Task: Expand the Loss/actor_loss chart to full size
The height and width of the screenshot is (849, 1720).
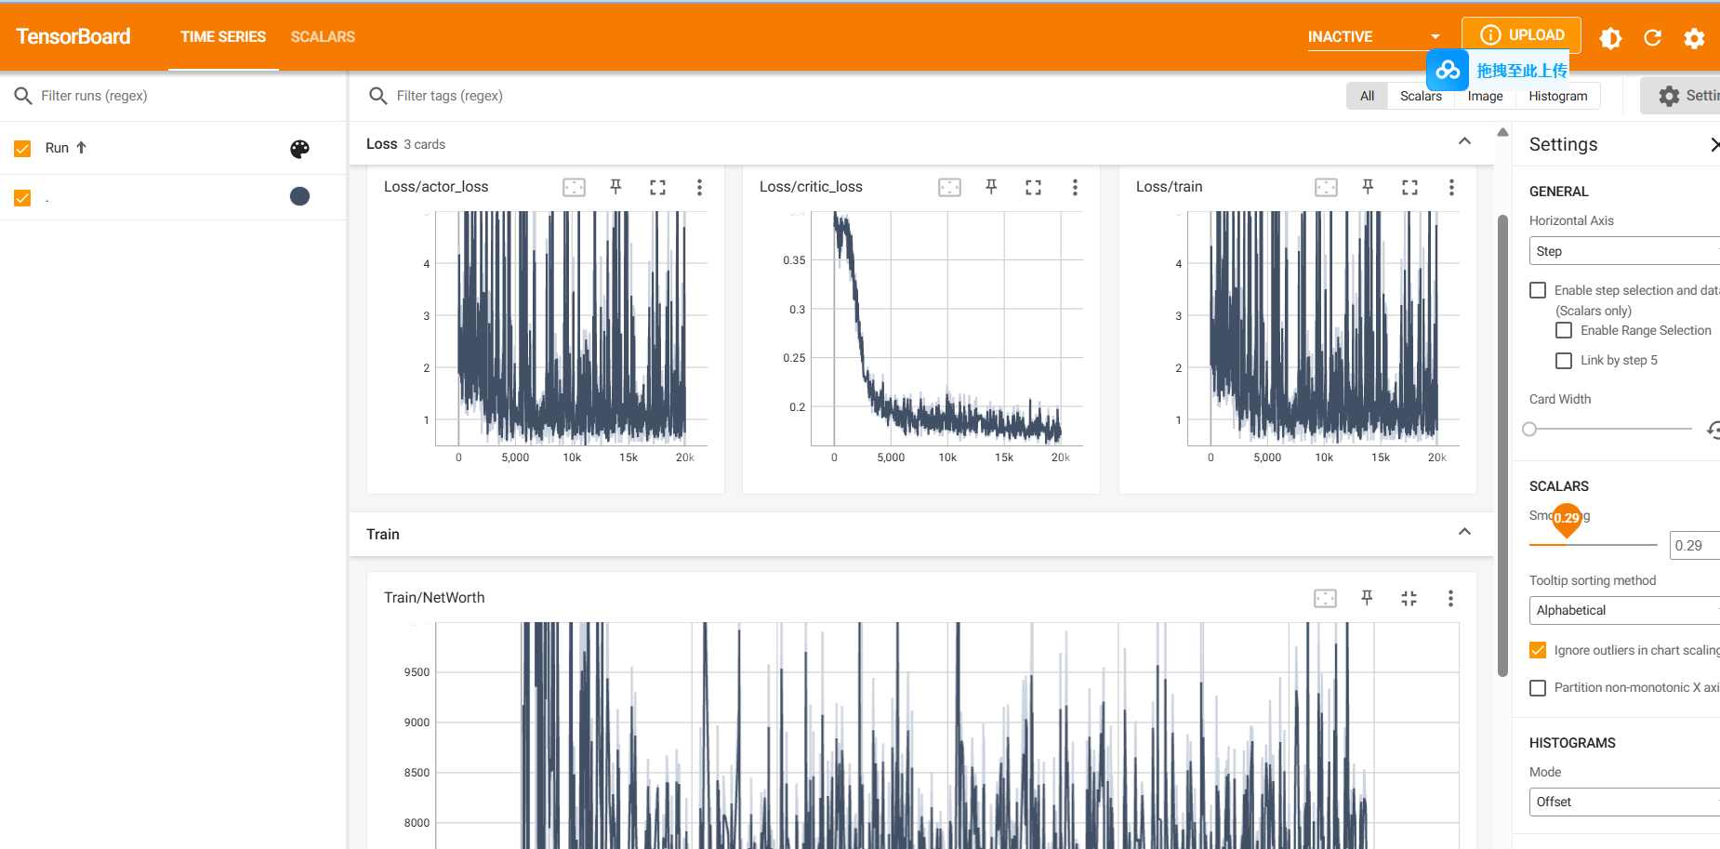Action: (658, 187)
